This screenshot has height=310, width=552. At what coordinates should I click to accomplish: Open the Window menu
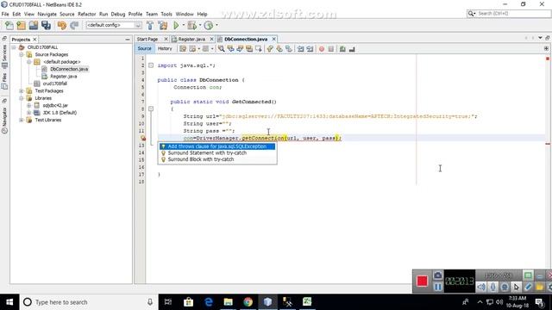[185, 14]
